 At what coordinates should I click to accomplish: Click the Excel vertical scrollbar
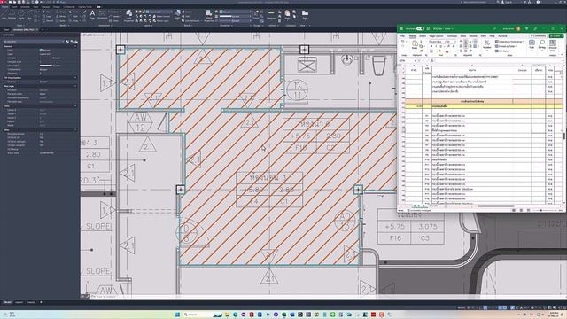563,136
